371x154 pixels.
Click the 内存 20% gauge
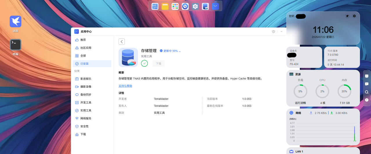[344, 91]
